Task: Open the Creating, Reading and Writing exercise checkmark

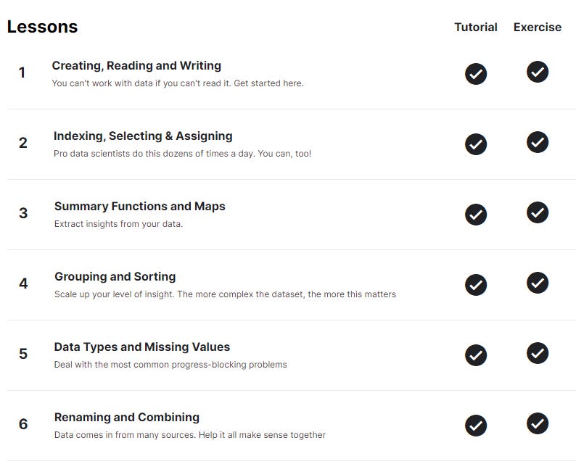Action: coord(538,72)
